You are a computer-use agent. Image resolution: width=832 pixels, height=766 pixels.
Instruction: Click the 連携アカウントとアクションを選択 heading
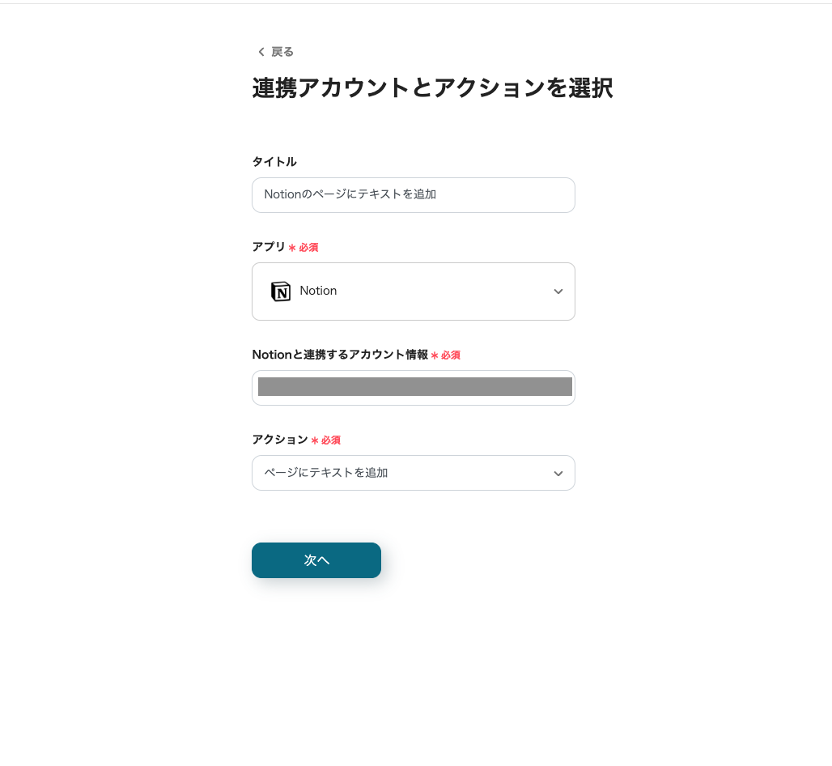432,88
